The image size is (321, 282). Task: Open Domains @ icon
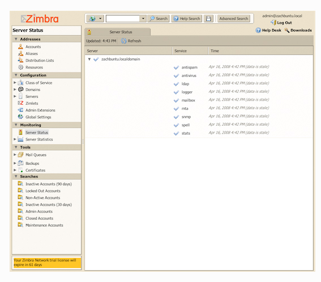tap(20, 89)
